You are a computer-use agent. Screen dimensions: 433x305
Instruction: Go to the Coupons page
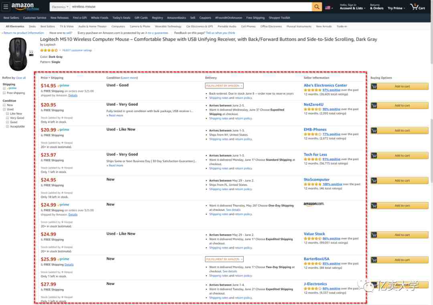(x=205, y=18)
